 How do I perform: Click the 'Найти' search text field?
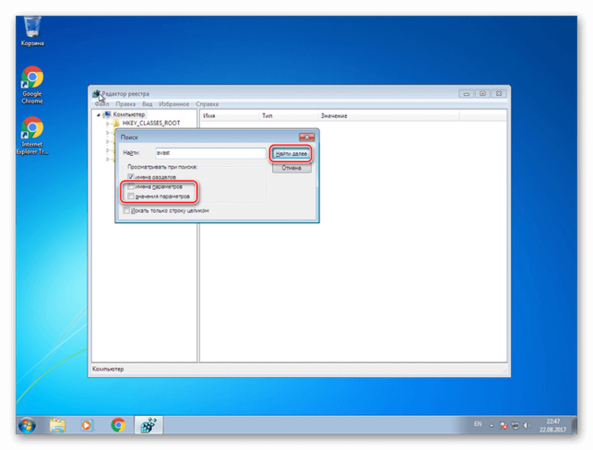point(210,153)
